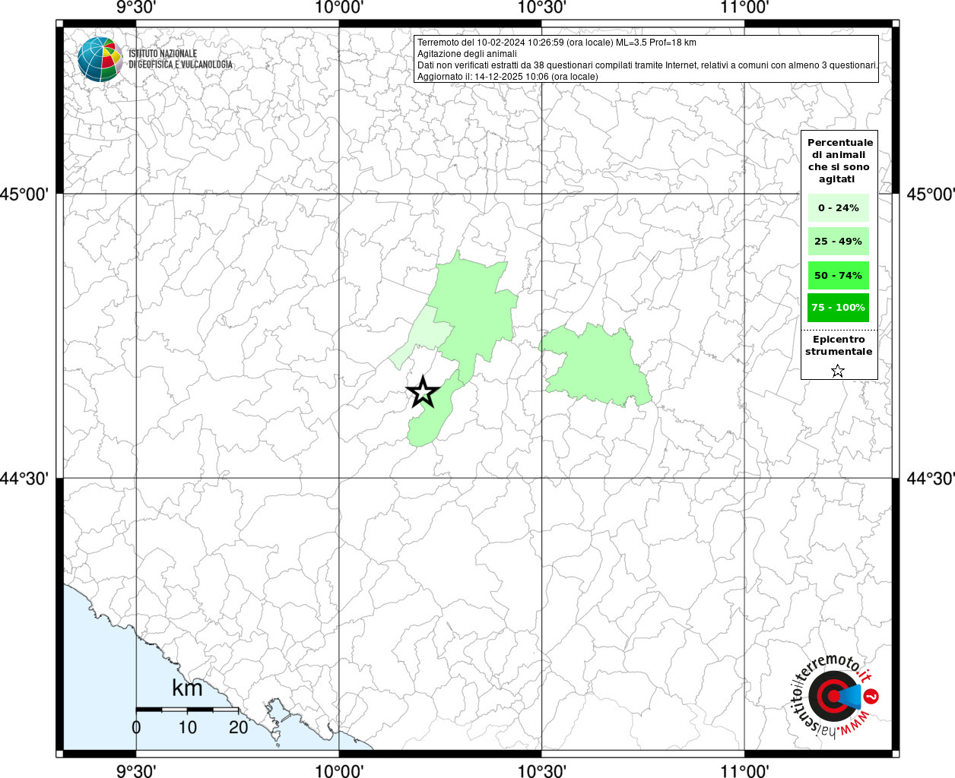Click the 'Aggiornato il: 14-12-2025' line
The image size is (955, 778).
[x=508, y=77]
